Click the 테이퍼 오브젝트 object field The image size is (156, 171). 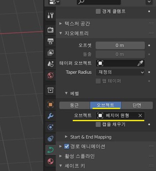(x=120, y=63)
